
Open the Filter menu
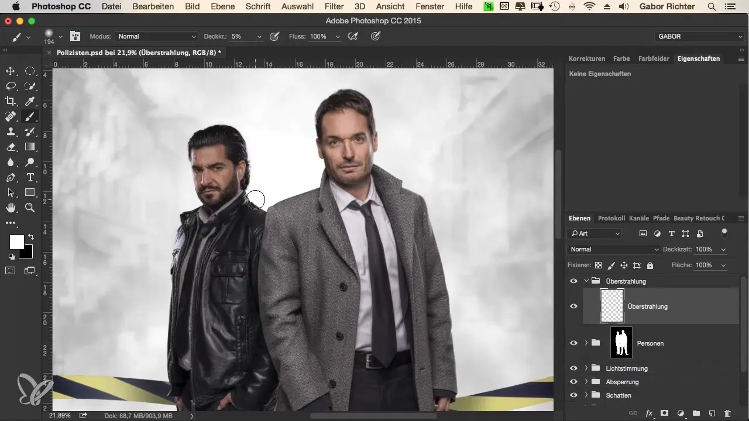pos(334,6)
